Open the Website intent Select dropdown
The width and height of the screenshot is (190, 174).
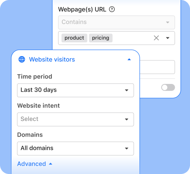pyautogui.click(x=76, y=119)
